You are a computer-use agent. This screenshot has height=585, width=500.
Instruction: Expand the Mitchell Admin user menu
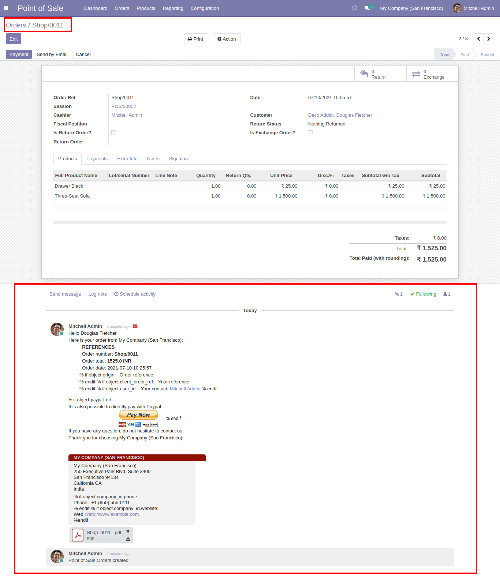pos(473,8)
